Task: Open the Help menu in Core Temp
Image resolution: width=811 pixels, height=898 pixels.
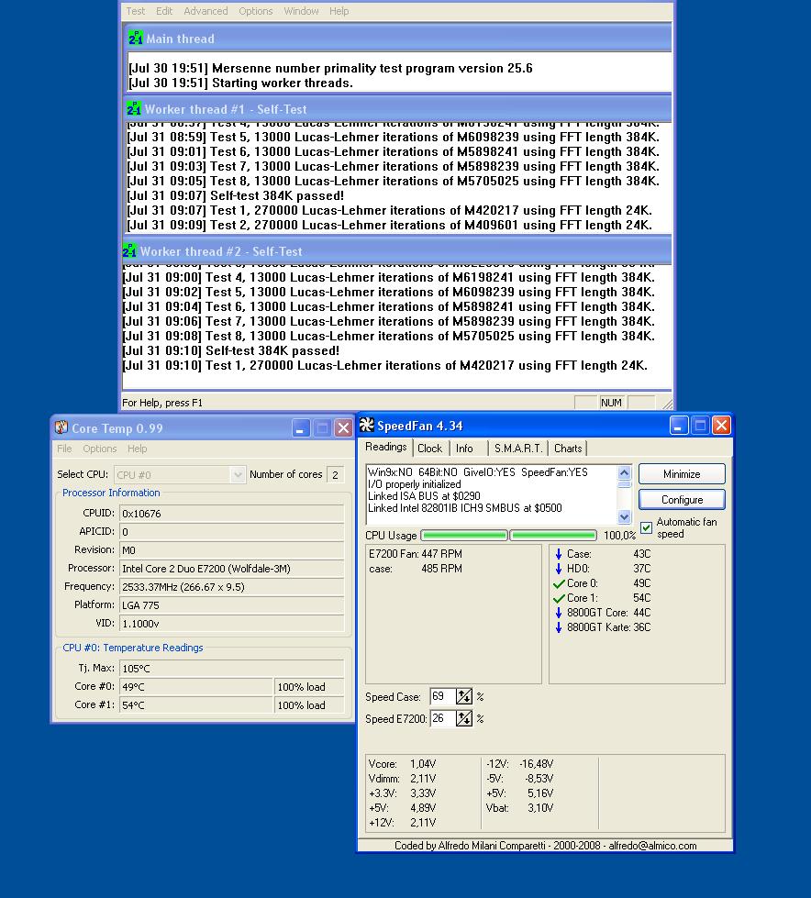Action: (x=137, y=449)
